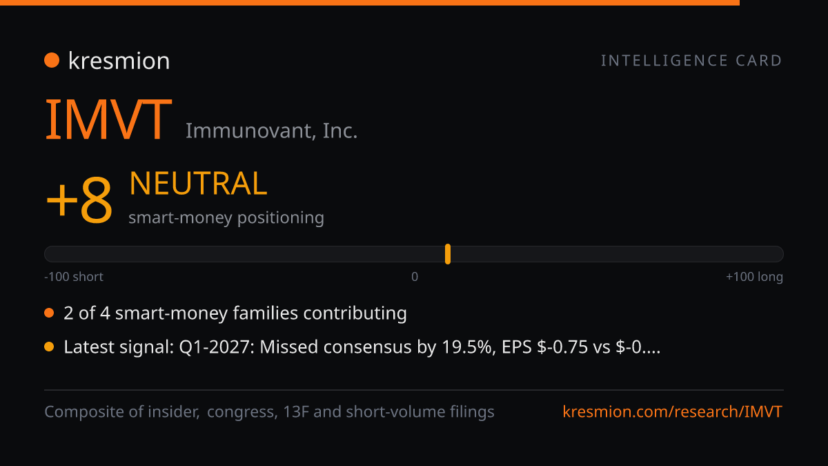Click the kresmion brand name
This screenshot has width=828, height=466.
pyautogui.click(x=119, y=61)
